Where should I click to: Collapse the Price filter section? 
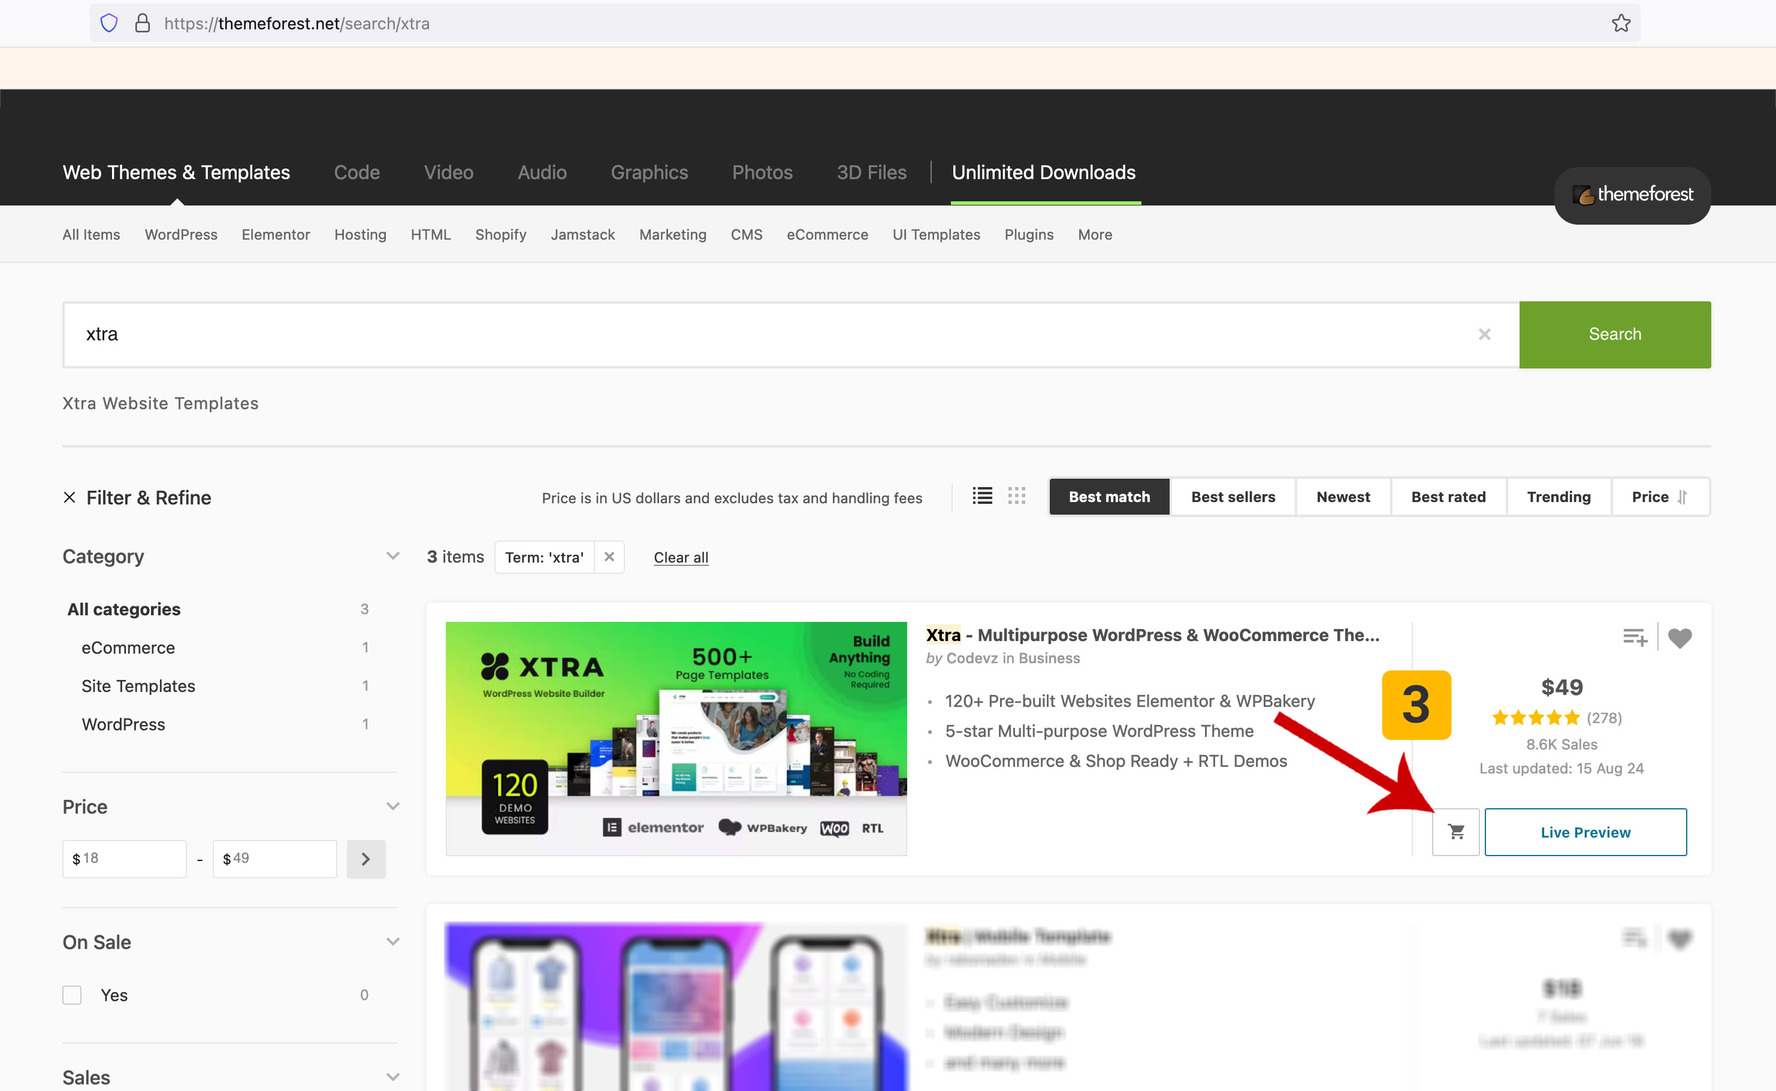tap(392, 806)
